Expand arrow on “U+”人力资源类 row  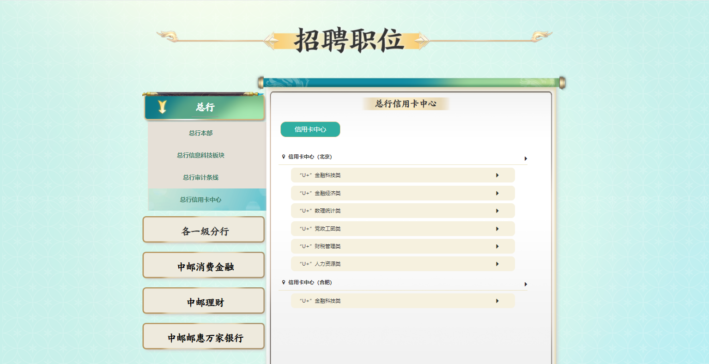pos(497,264)
